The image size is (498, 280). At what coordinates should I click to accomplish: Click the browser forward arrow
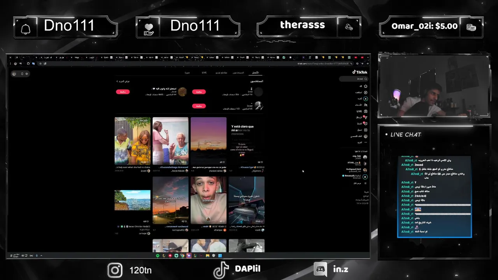click(362, 63)
